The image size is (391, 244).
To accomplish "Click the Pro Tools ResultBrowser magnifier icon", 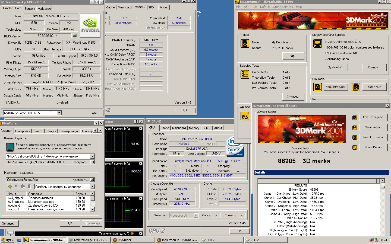I will [x=317, y=87].
